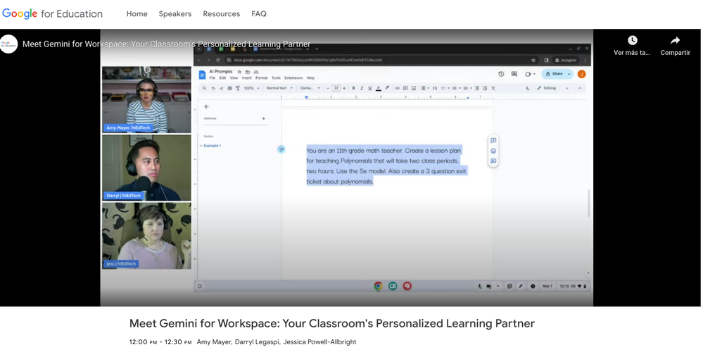
Task: Toggle the microphone in the shelf tray
Action: coord(480,286)
